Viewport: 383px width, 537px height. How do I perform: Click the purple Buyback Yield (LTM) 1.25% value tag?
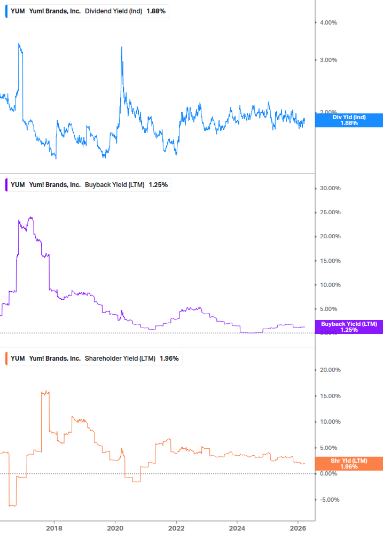349,327
